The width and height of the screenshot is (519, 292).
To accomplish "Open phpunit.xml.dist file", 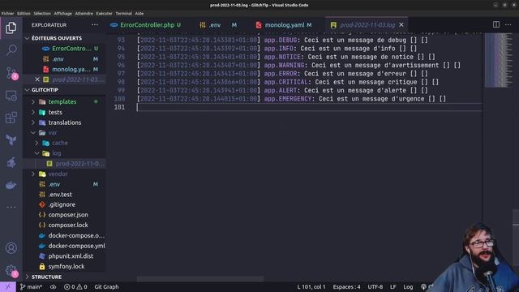I will 64,256.
